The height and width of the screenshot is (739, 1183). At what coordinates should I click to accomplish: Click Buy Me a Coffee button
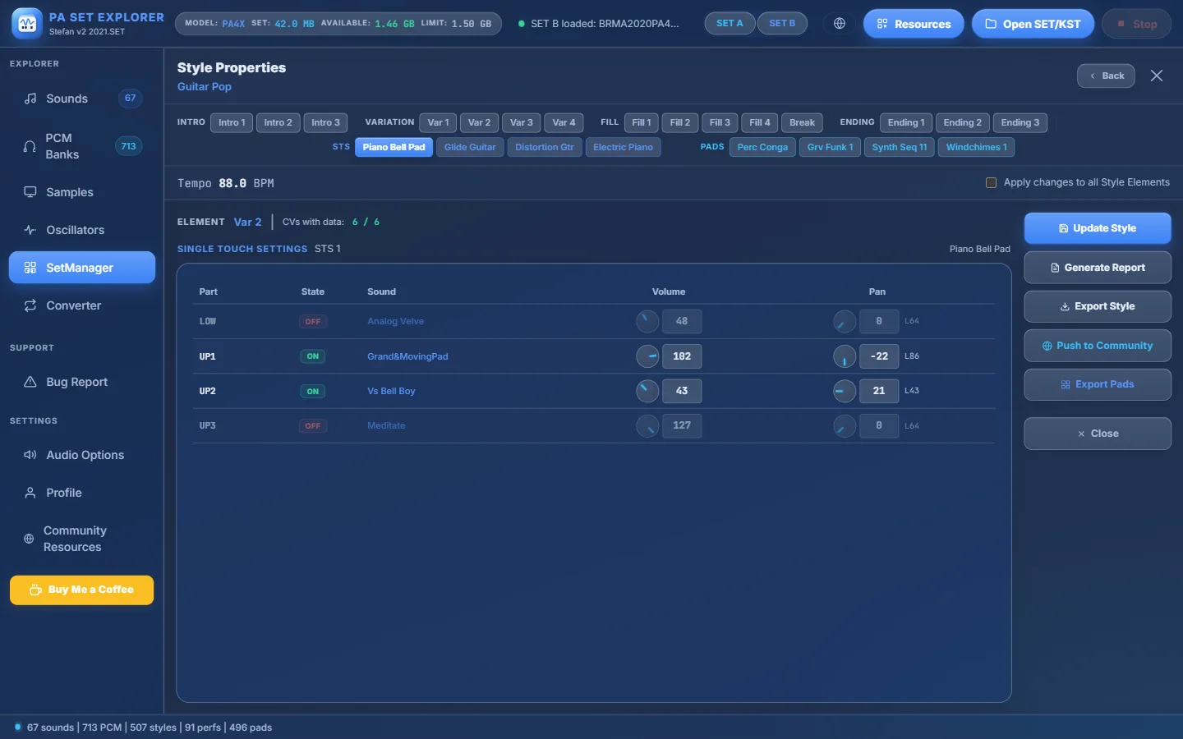click(82, 590)
